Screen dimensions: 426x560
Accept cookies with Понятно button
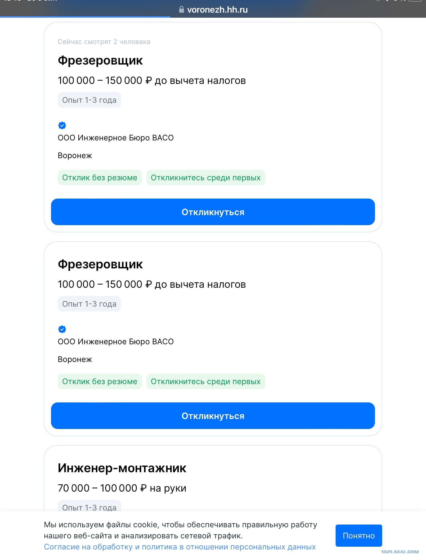pos(359,536)
